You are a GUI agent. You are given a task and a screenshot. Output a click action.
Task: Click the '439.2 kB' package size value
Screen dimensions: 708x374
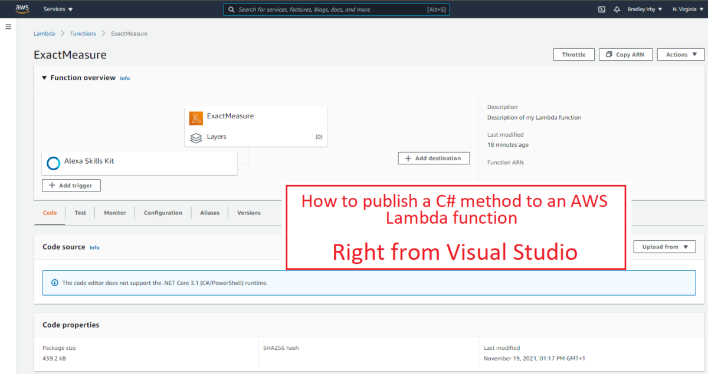pyautogui.click(x=54, y=358)
